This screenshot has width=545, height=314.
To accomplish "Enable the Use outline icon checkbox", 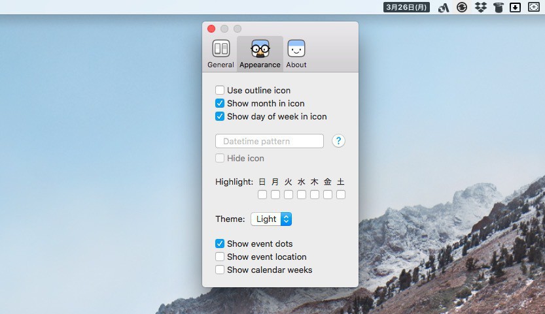I will click(x=220, y=90).
